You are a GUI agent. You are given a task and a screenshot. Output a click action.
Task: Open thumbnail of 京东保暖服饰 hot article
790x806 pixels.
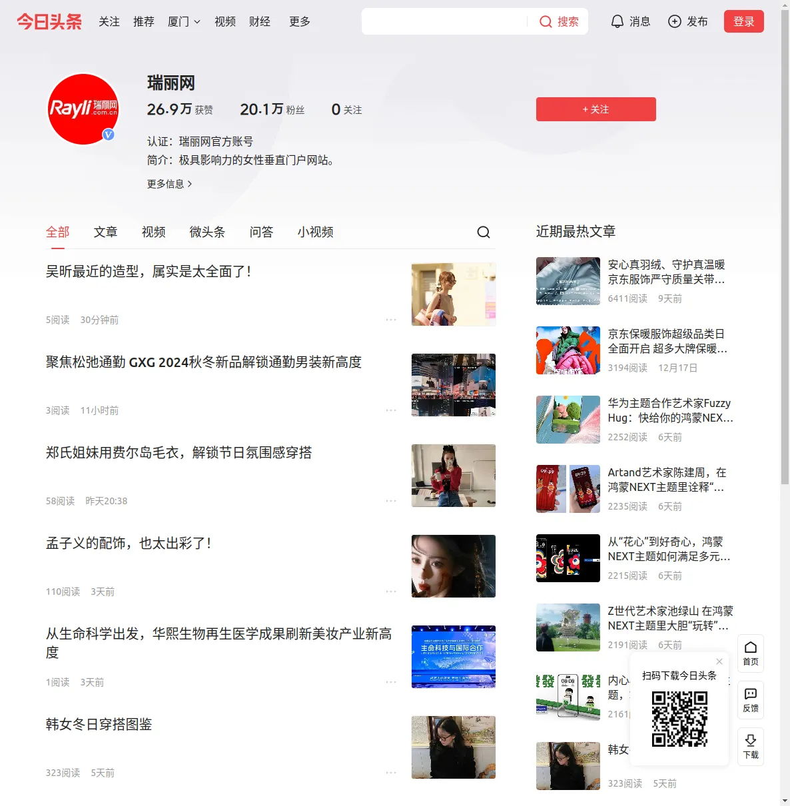pos(568,350)
